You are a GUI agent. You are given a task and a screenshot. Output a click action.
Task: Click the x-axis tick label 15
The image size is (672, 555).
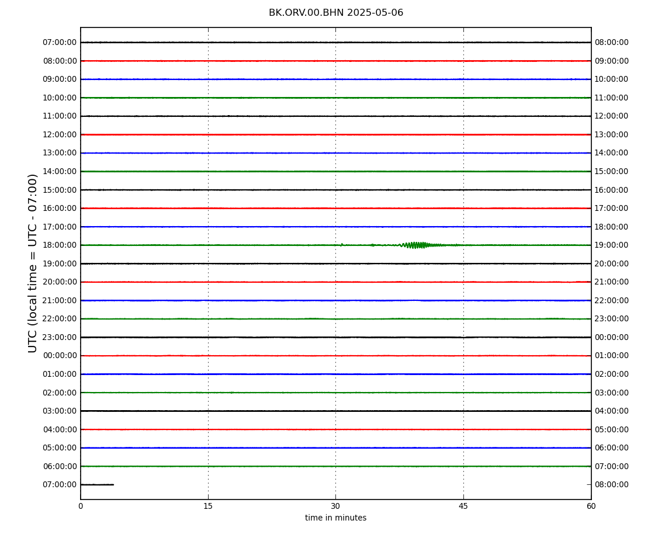point(208,506)
